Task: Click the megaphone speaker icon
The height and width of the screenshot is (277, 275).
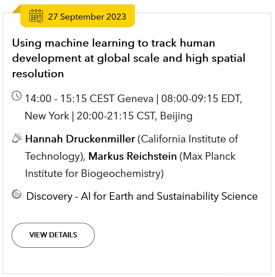Action: 17,138
